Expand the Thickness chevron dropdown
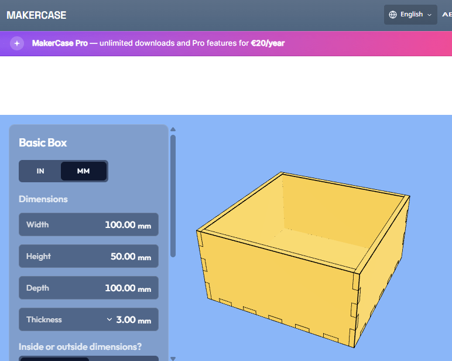The height and width of the screenshot is (361, 452). (x=109, y=319)
